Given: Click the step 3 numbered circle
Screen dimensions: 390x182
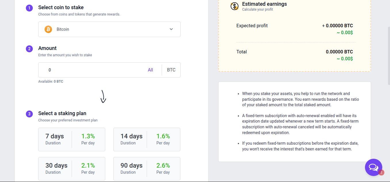Looking at the screenshot, I should pyautogui.click(x=29, y=114).
